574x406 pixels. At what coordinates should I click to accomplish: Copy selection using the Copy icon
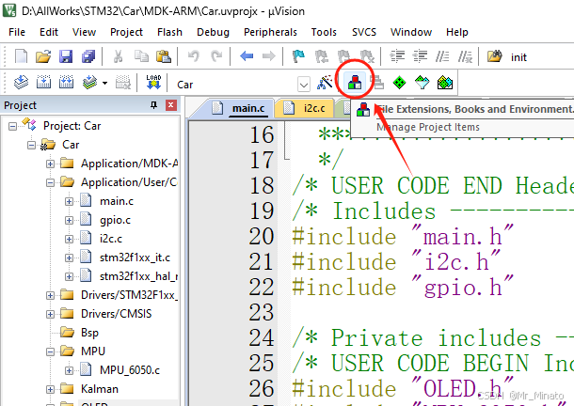click(141, 56)
